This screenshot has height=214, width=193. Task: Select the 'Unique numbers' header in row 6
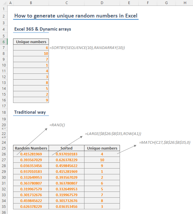point(31,42)
